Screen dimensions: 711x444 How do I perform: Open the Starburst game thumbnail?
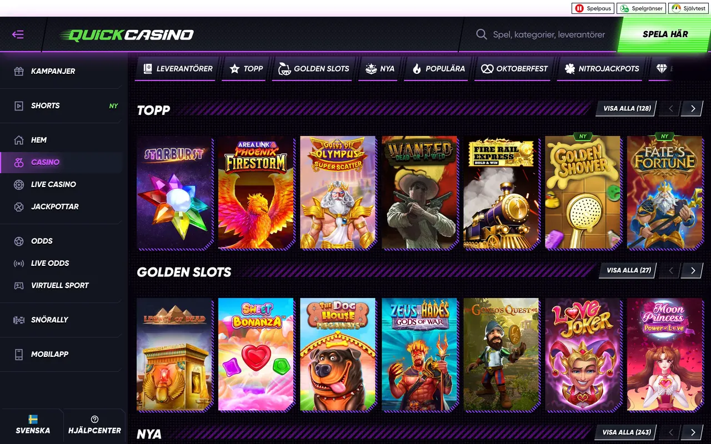coord(174,193)
